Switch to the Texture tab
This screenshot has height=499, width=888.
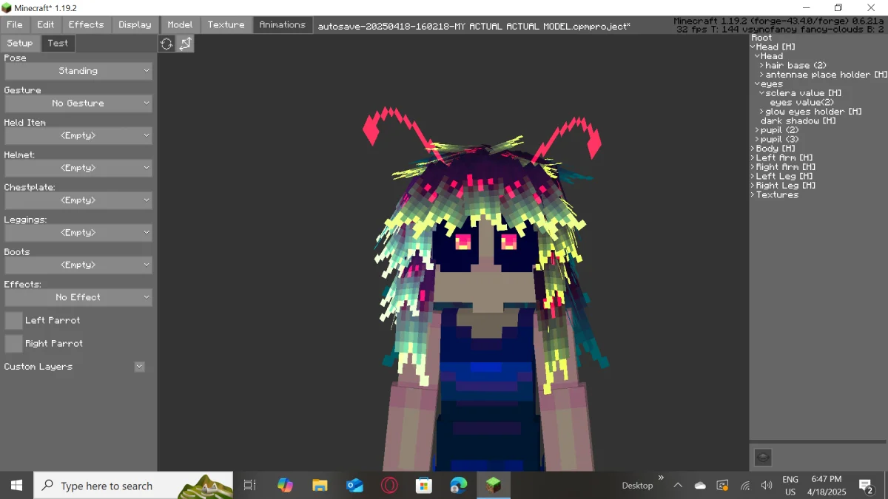226,24
